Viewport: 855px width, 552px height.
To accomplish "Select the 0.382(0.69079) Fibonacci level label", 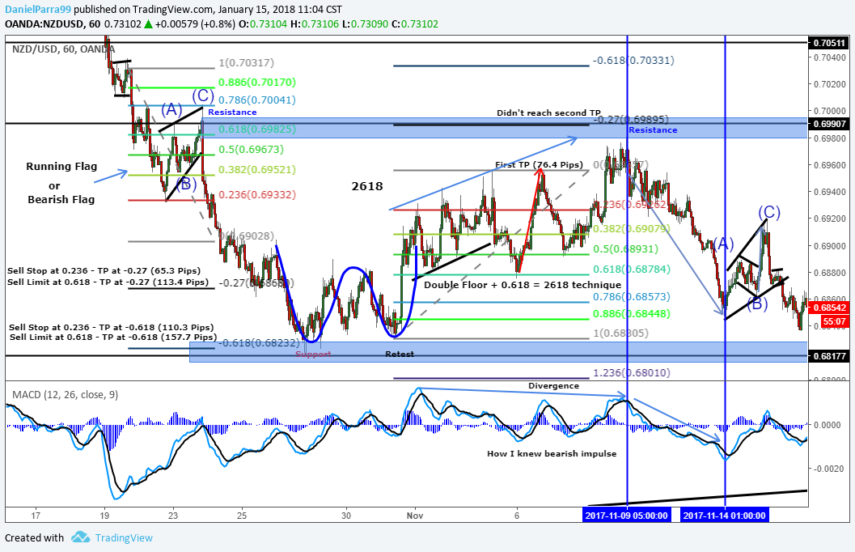I will pyautogui.click(x=632, y=228).
